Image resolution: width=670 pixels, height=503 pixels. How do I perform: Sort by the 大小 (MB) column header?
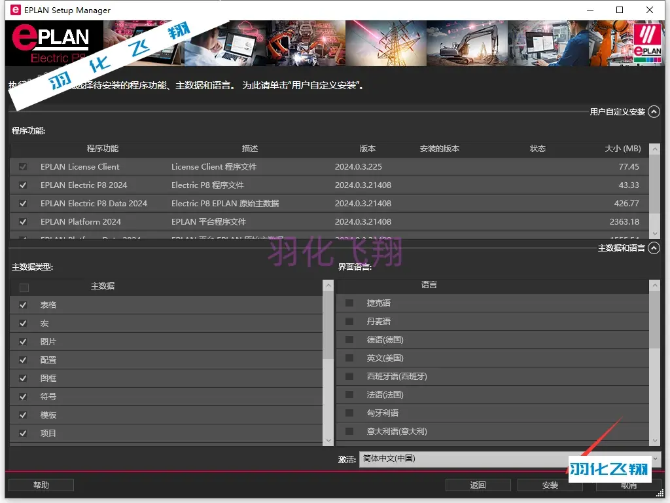(x=622, y=149)
